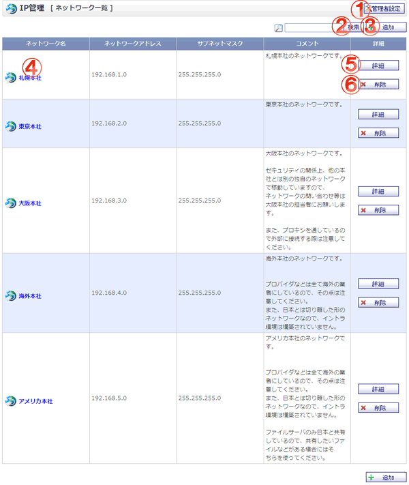Delete the 東京本社 network with 削除
The height and width of the screenshot is (485, 409).
click(378, 133)
